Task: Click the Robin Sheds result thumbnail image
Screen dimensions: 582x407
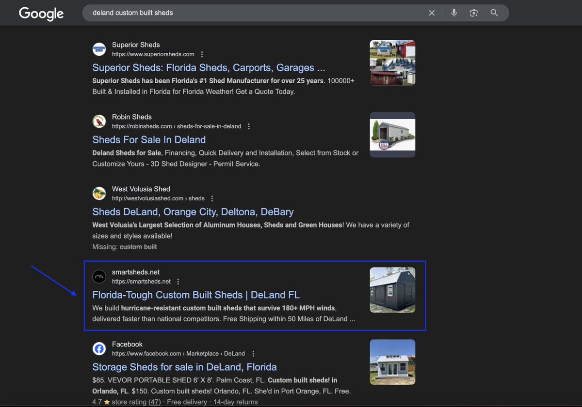Action: (392, 135)
